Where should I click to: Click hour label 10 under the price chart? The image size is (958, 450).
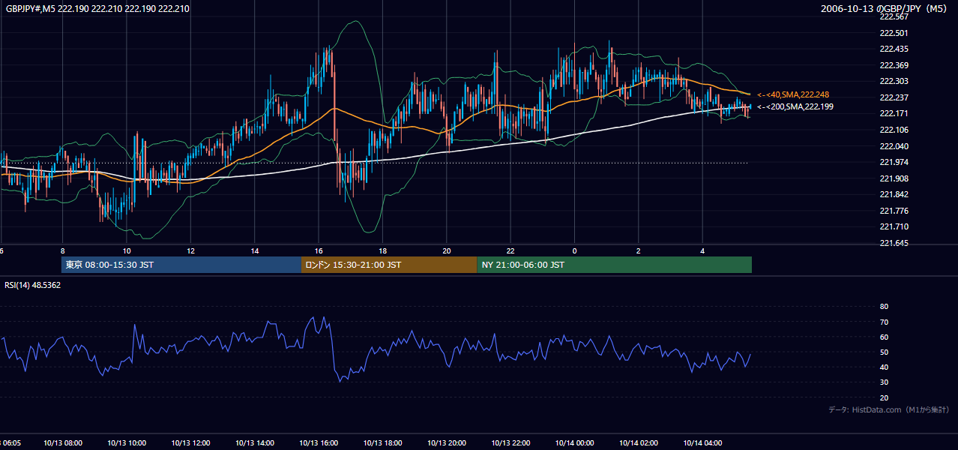127,250
